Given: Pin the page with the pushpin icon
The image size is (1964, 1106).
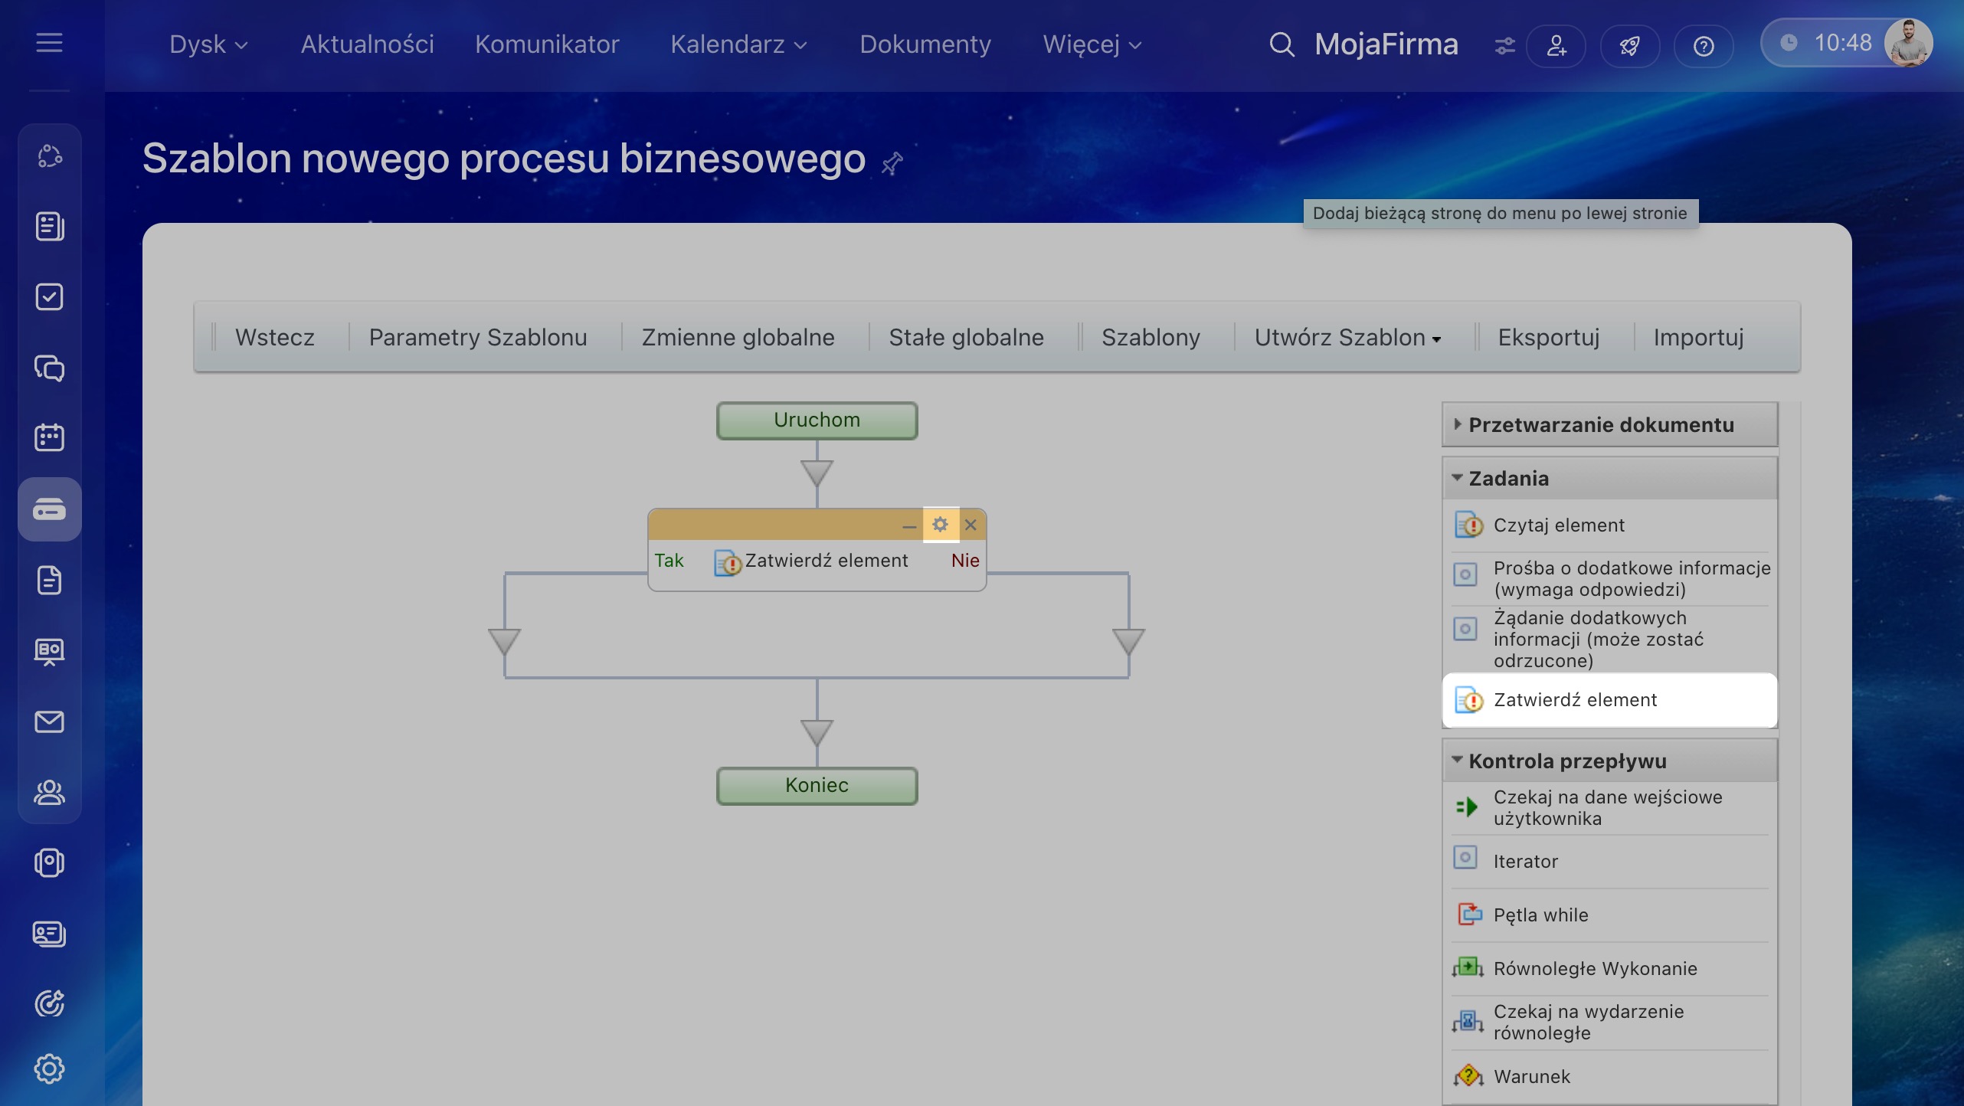Looking at the screenshot, I should tap(892, 162).
